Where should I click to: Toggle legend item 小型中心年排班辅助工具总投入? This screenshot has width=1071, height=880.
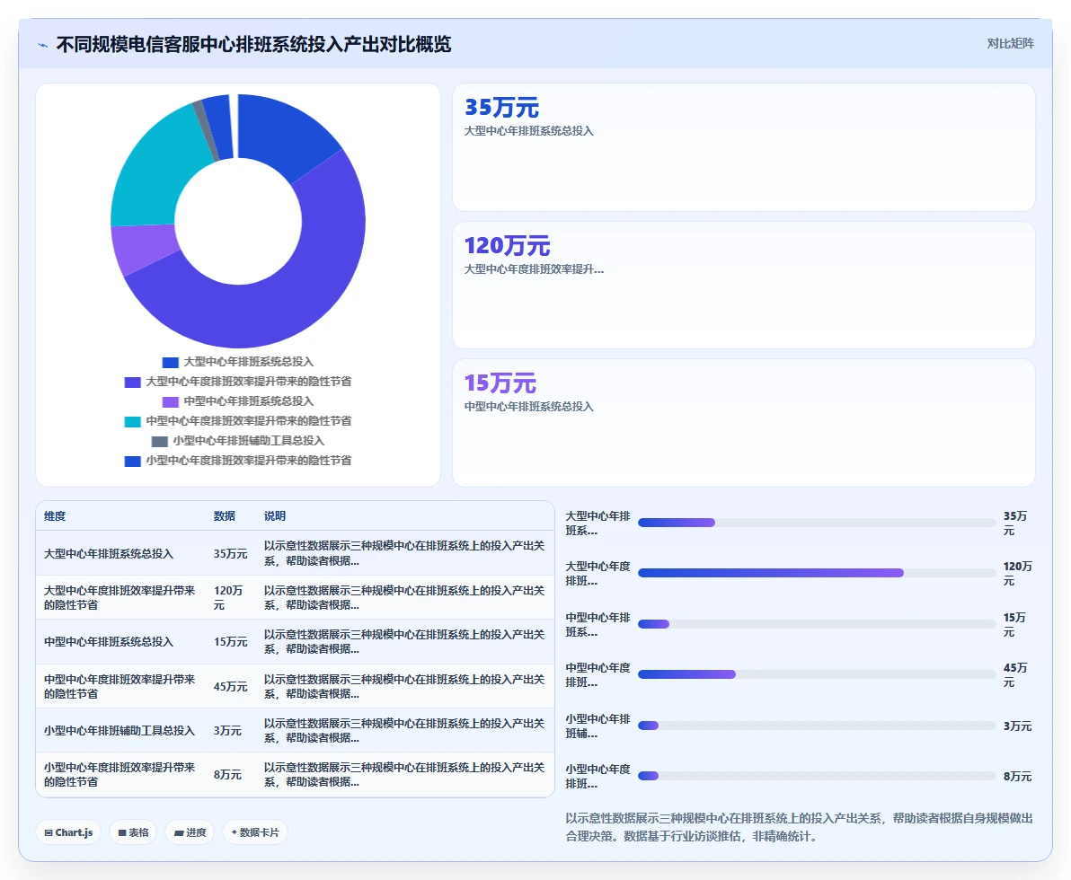238,441
